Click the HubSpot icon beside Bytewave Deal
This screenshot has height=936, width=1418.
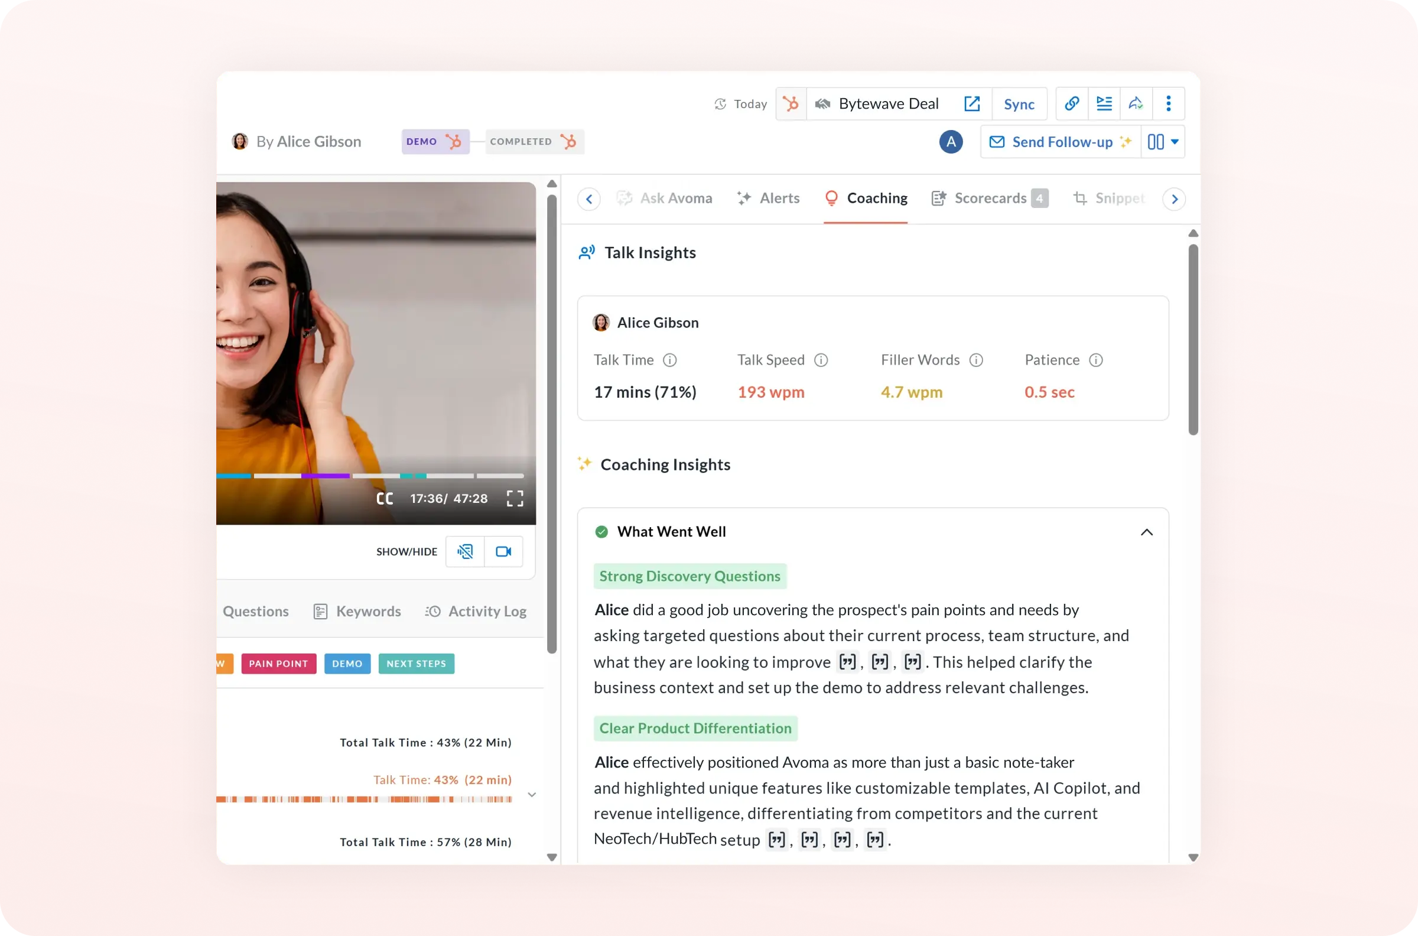click(x=791, y=104)
